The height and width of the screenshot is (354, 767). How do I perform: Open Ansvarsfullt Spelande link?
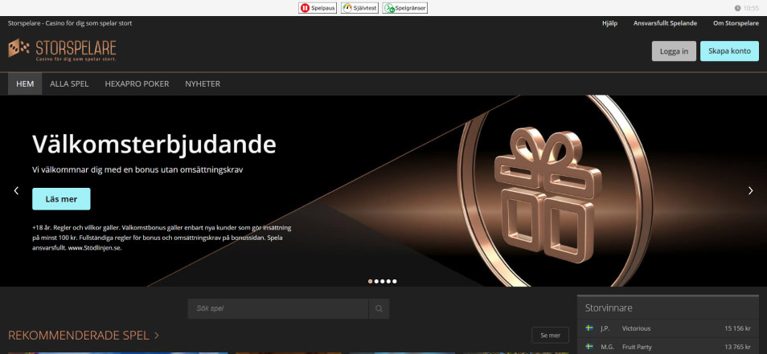pos(665,23)
